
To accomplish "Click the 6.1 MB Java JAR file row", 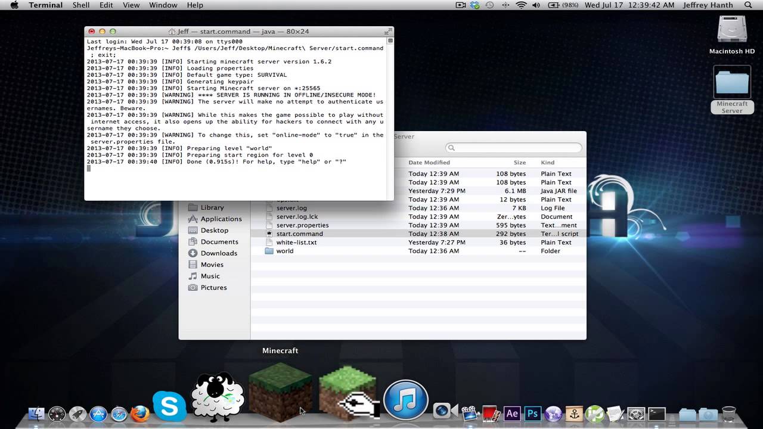I will click(x=490, y=191).
